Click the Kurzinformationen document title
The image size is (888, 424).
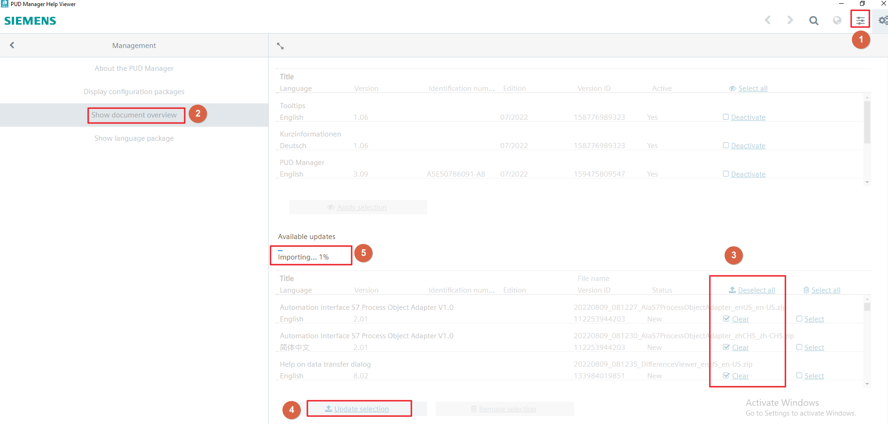pyautogui.click(x=310, y=134)
